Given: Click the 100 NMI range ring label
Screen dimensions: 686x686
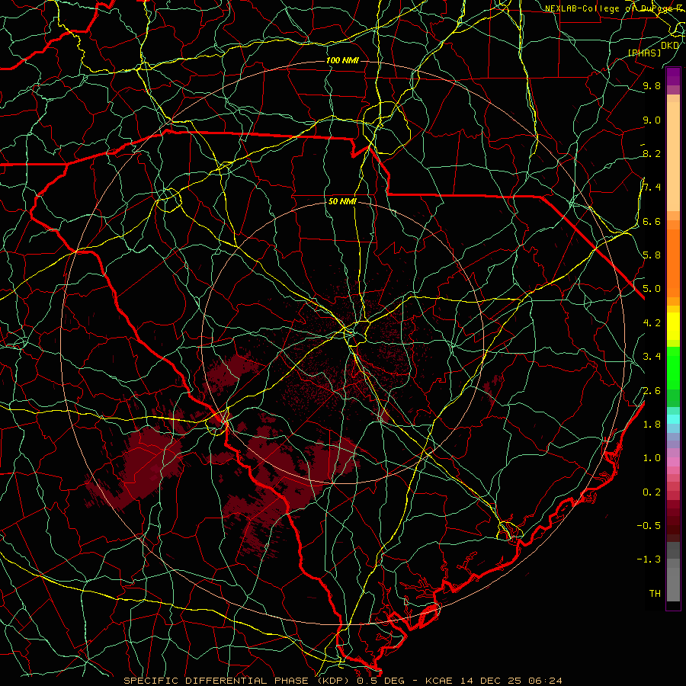Looking at the screenshot, I should [x=342, y=60].
